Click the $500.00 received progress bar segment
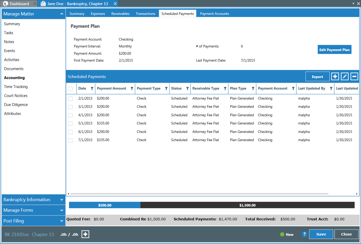361x244 pixels. [105, 205]
